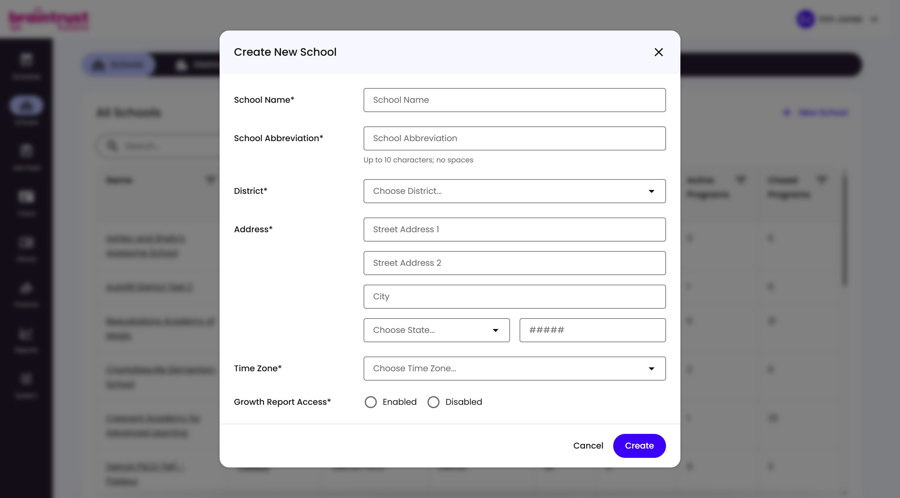
Task: Click the School Name input field
Action: (x=514, y=100)
